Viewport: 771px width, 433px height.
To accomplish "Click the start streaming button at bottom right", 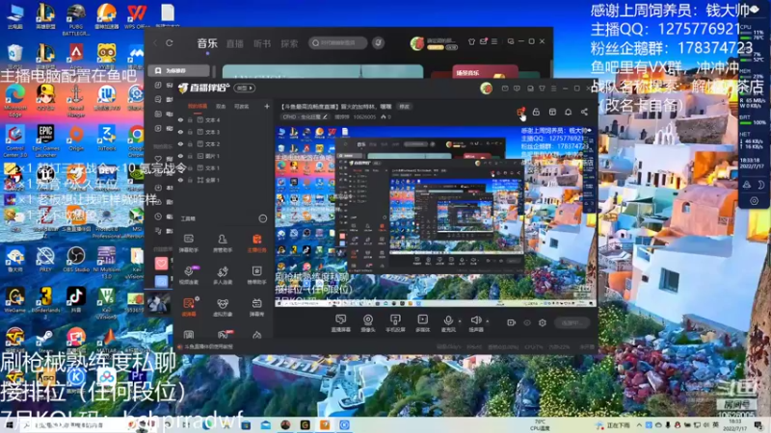I will pyautogui.click(x=572, y=322).
